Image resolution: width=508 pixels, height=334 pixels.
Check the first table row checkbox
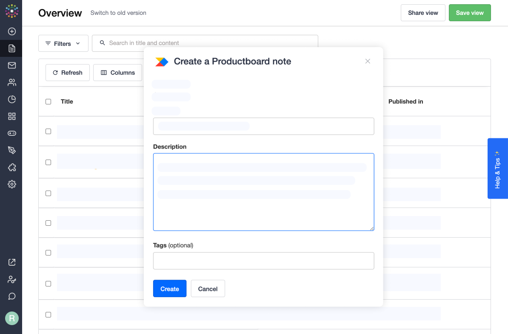click(x=48, y=132)
